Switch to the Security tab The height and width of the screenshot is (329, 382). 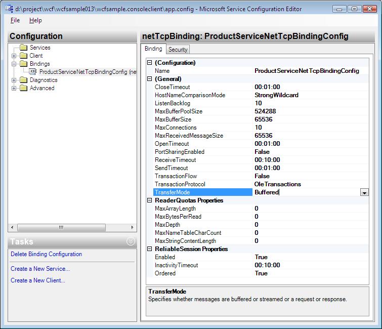(178, 50)
